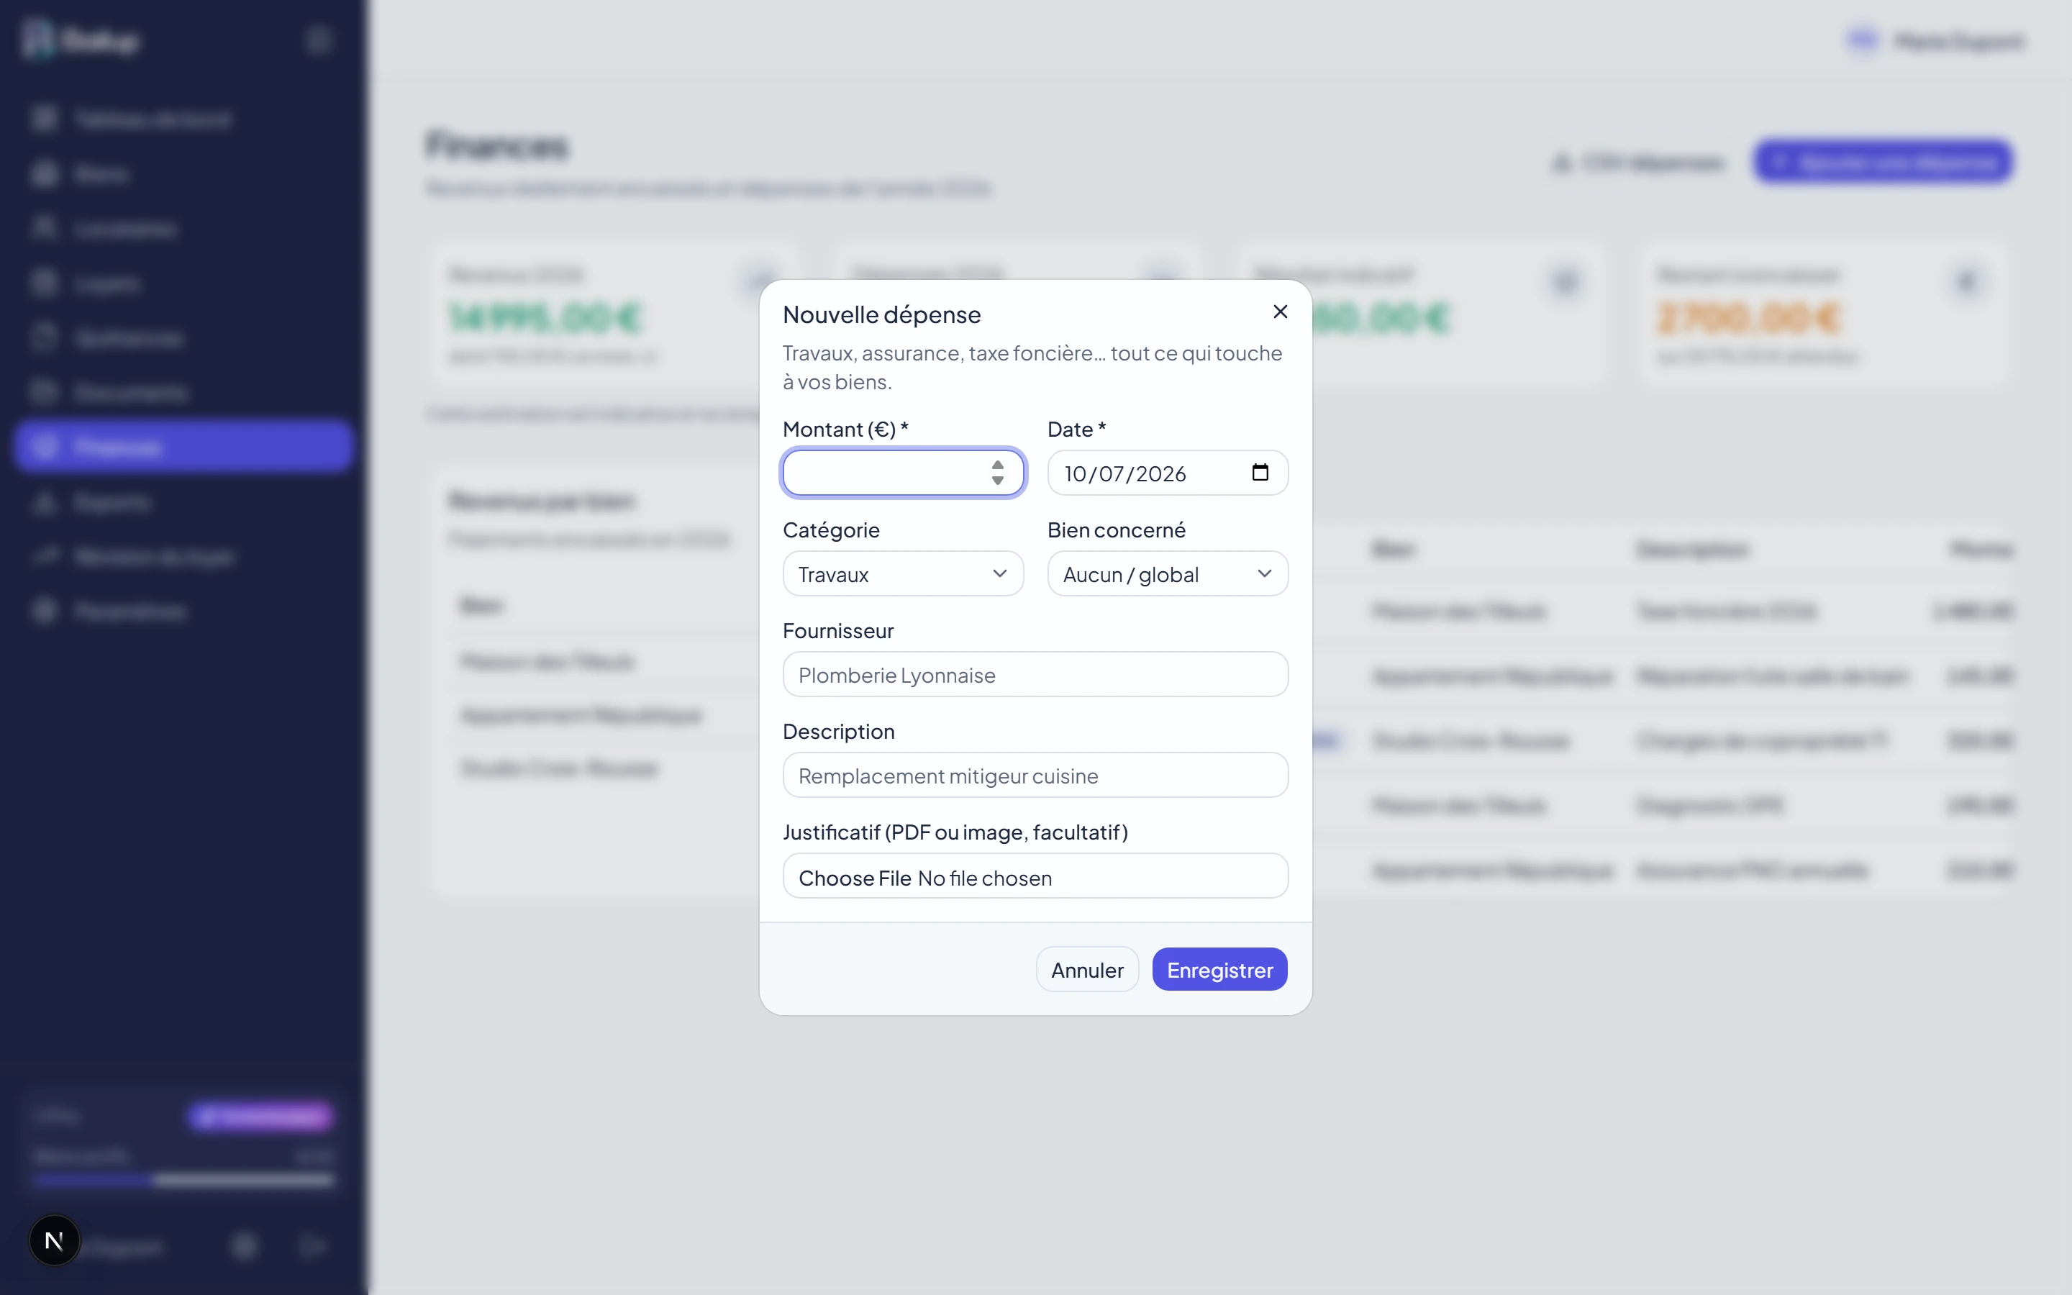Image resolution: width=2072 pixels, height=1295 pixels.
Task: Expand the Catégorie dropdown showing Travaux
Action: point(904,574)
